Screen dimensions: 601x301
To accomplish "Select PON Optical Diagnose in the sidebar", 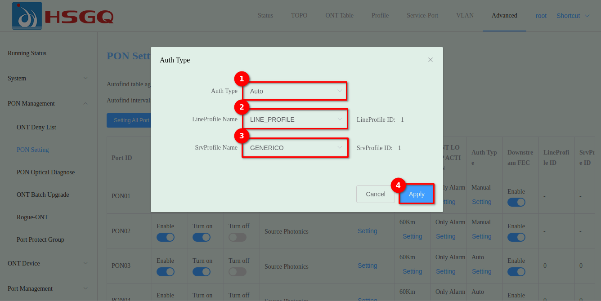I will tap(45, 172).
